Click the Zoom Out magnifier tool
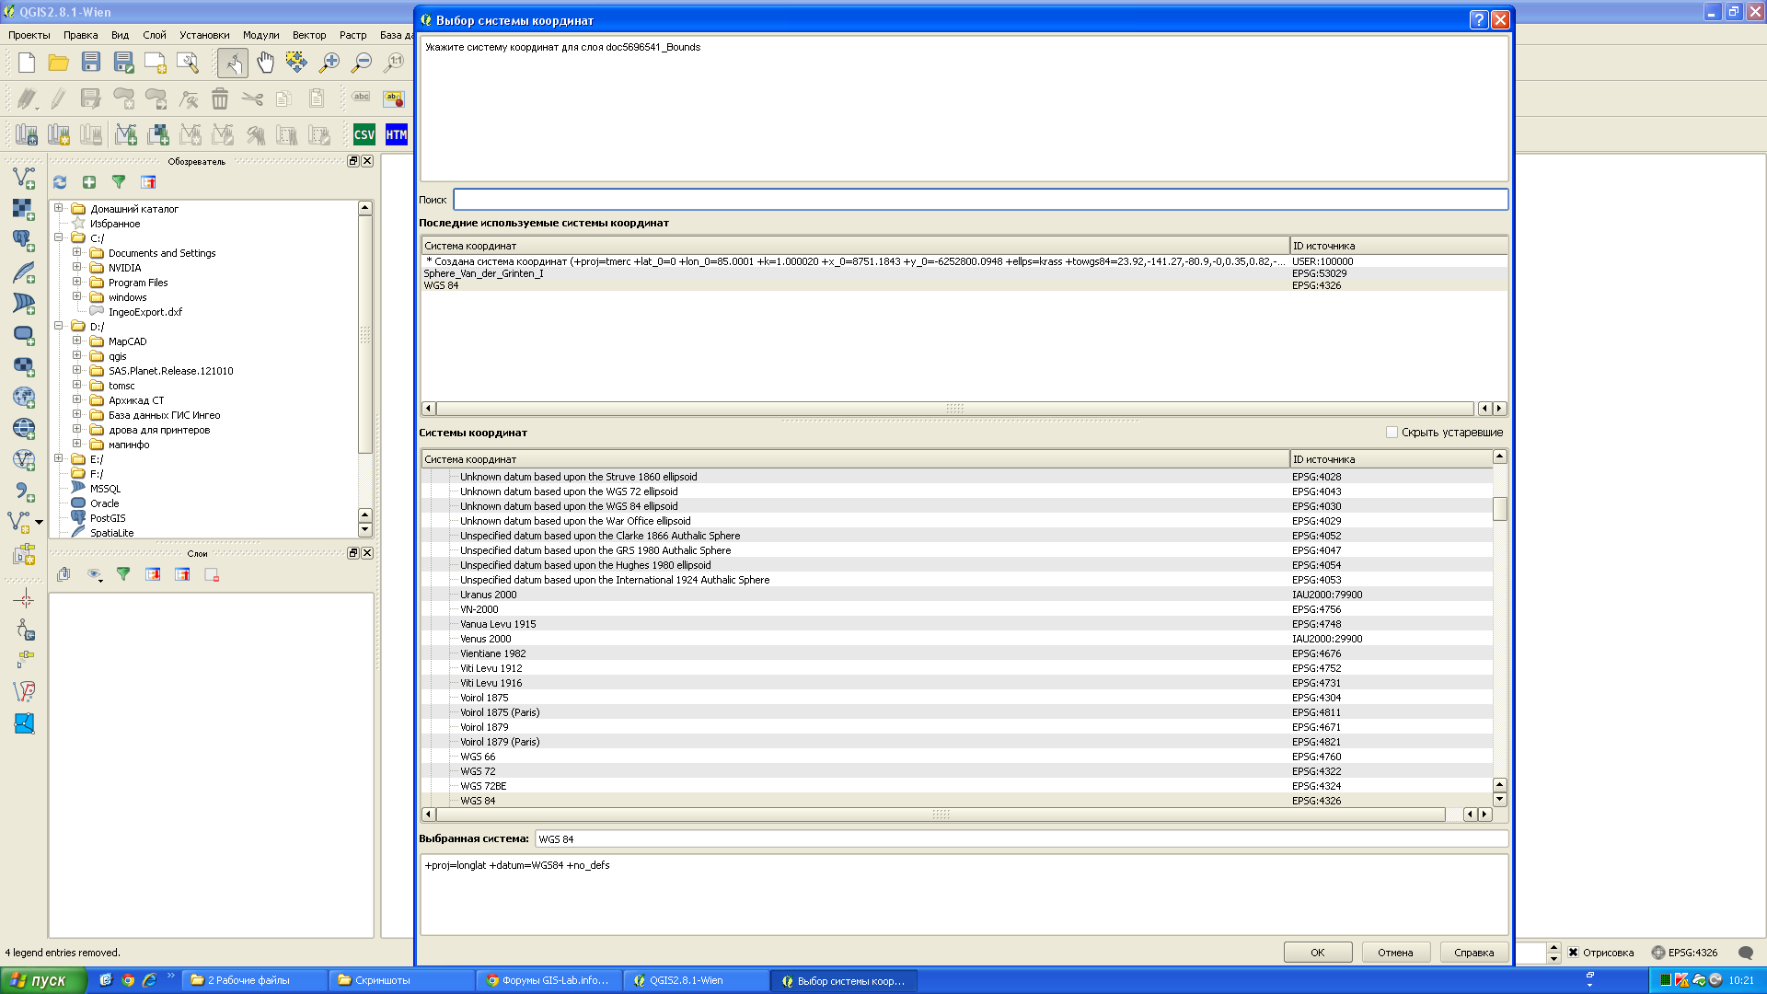This screenshot has height=994, width=1767. tap(362, 63)
